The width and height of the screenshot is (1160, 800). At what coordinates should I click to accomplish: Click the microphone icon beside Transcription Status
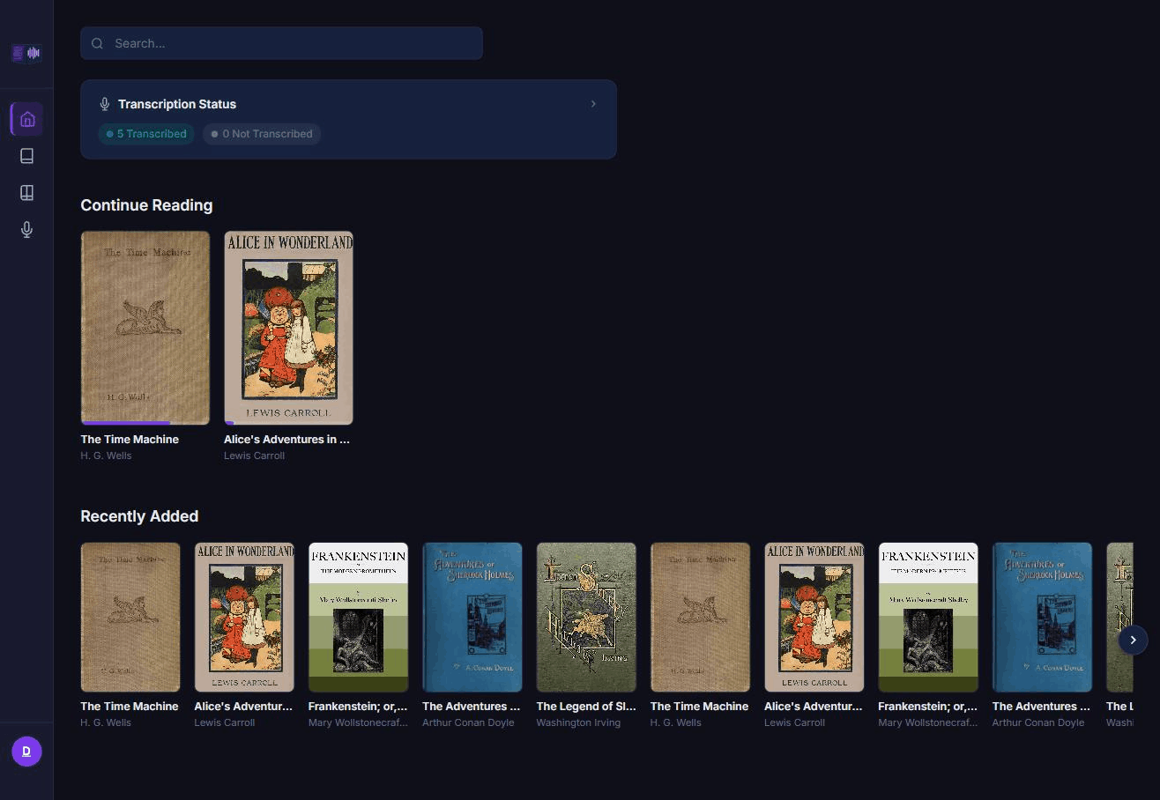click(x=105, y=104)
